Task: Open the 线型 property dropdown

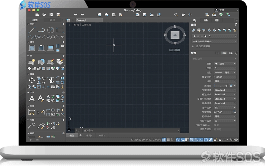Action: [x=225, y=72]
